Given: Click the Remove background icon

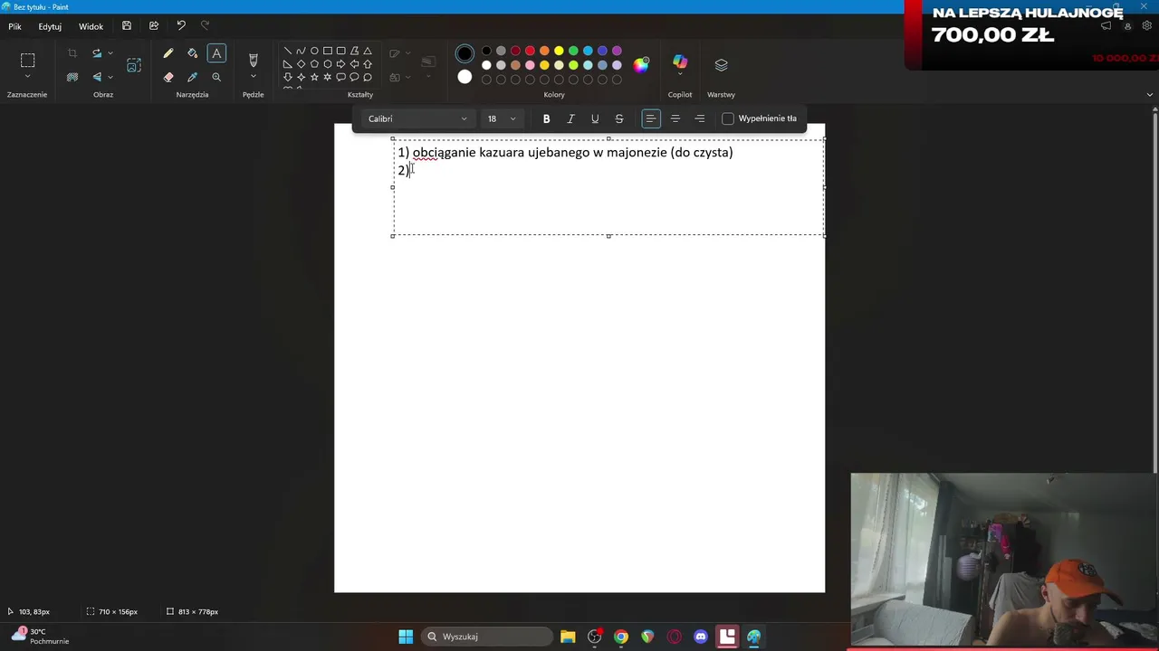Looking at the screenshot, I should [72, 78].
